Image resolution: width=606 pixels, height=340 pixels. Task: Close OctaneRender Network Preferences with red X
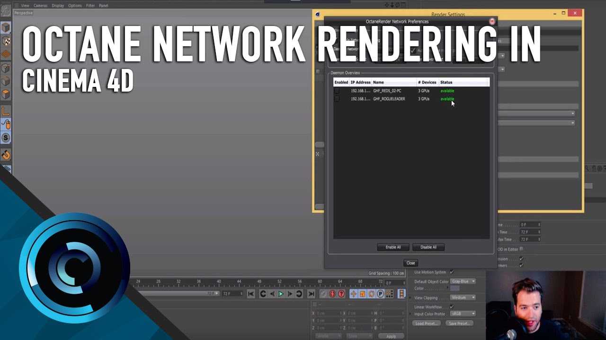[x=492, y=21]
